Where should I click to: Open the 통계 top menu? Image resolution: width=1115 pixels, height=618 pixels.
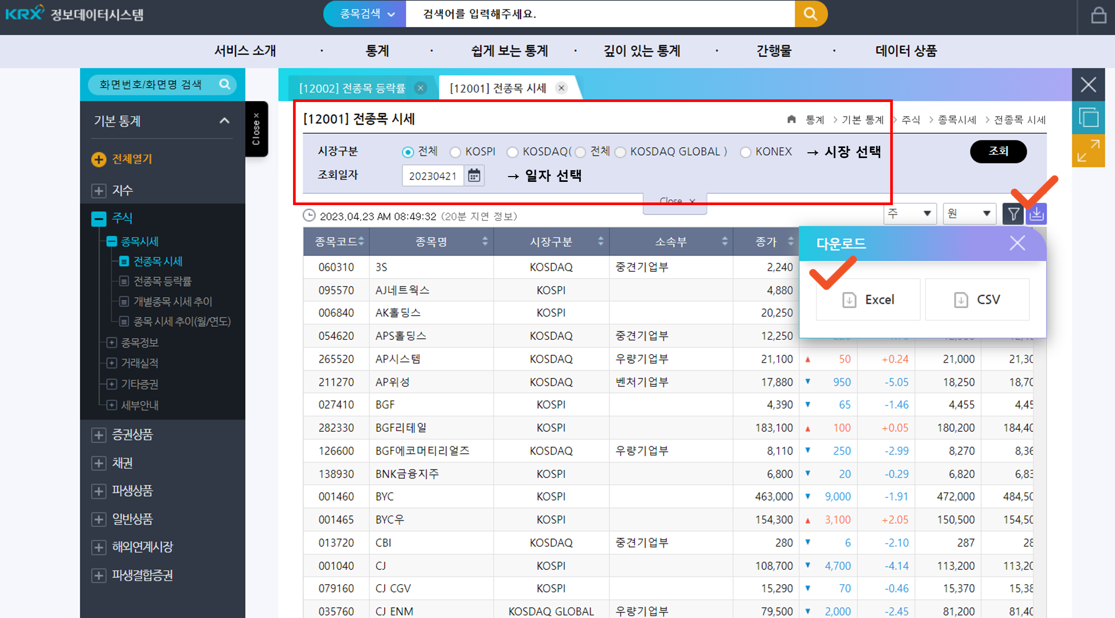pyautogui.click(x=377, y=51)
